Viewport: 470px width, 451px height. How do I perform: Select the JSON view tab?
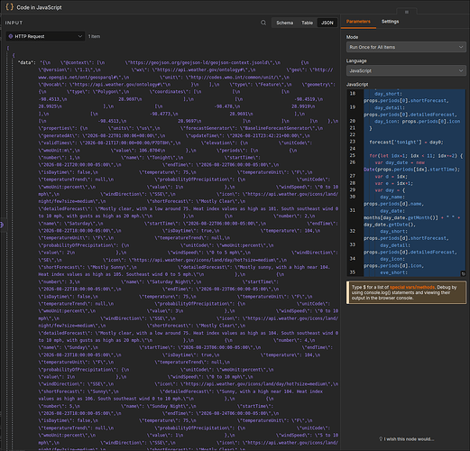pyautogui.click(x=327, y=23)
